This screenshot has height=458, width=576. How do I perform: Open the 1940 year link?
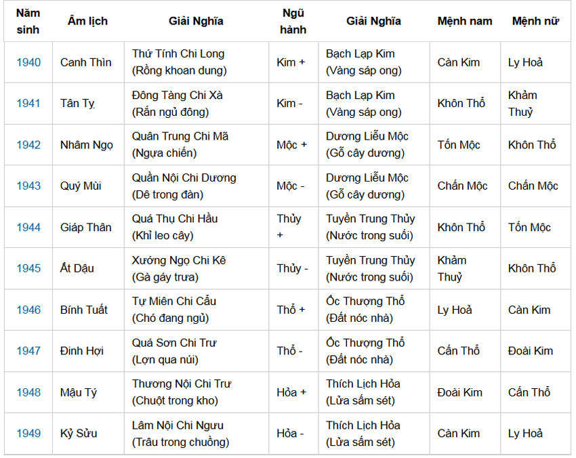(x=28, y=62)
